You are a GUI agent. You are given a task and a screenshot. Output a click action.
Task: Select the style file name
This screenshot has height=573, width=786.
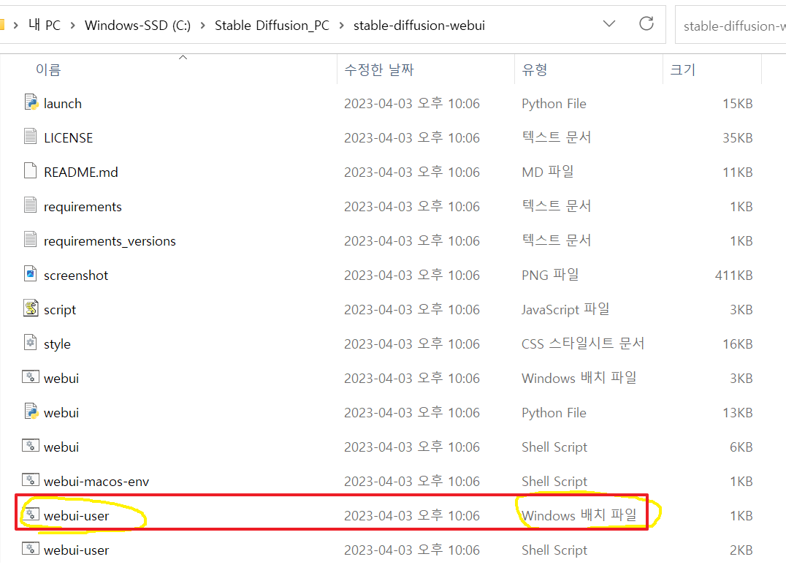(57, 344)
